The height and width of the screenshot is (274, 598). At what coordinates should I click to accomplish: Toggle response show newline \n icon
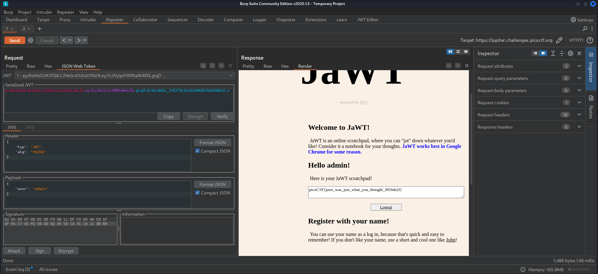pyautogui.click(x=458, y=66)
